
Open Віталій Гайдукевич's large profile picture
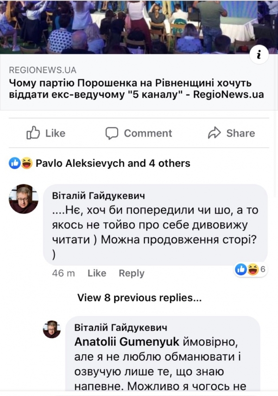pyautogui.click(x=23, y=199)
